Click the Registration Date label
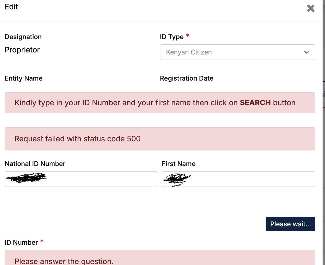325x265 pixels. pos(187,78)
